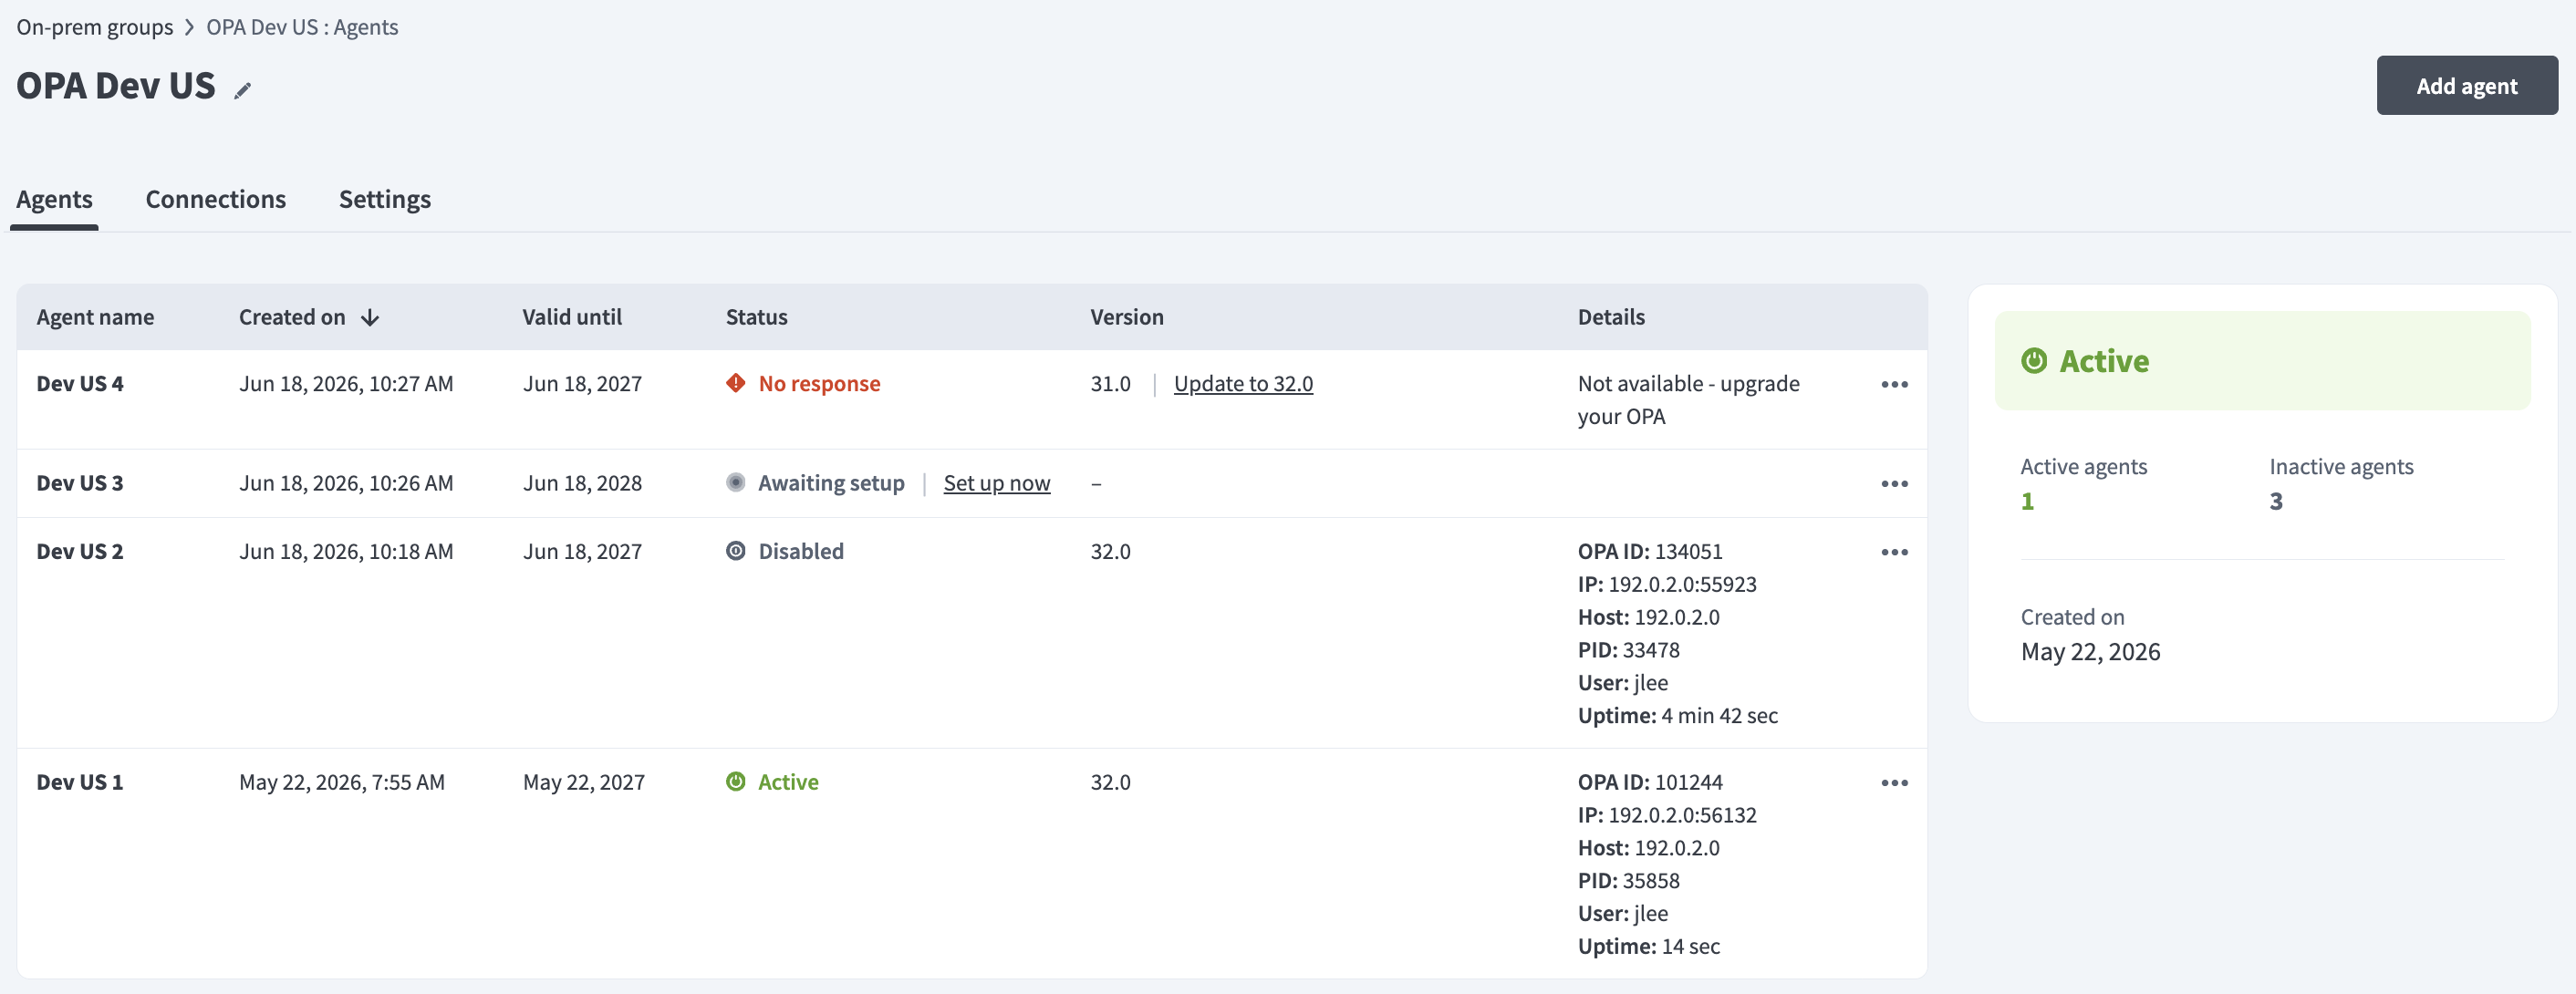This screenshot has height=994, width=2576.
Task: Click the green Active icon in Dev US 1 row
Action: point(736,781)
